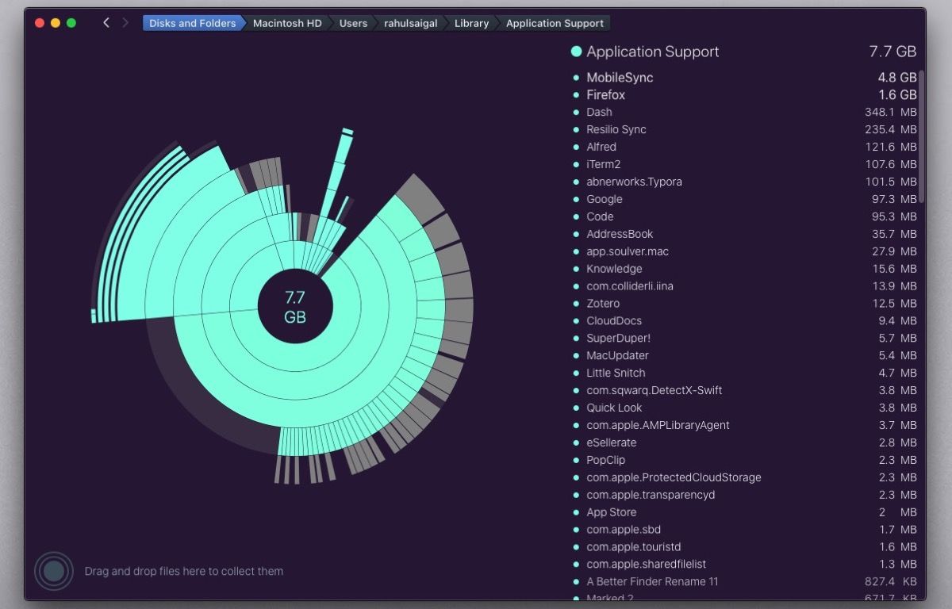Open the Library breadcrumb item
The height and width of the screenshot is (609, 952).
click(x=471, y=22)
